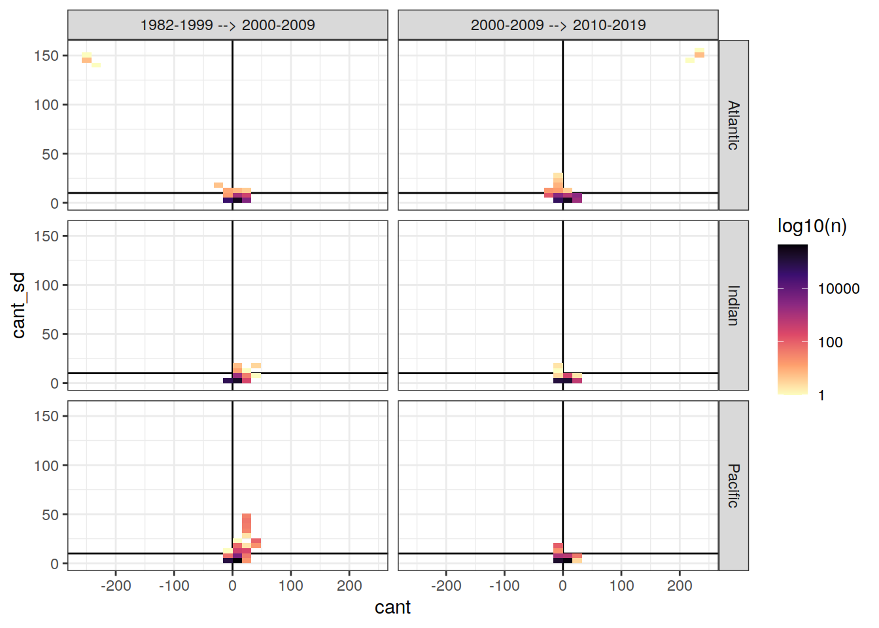This screenshot has height=628, width=879.
Task: Click the 10000 legend tick label
Action: click(838, 289)
